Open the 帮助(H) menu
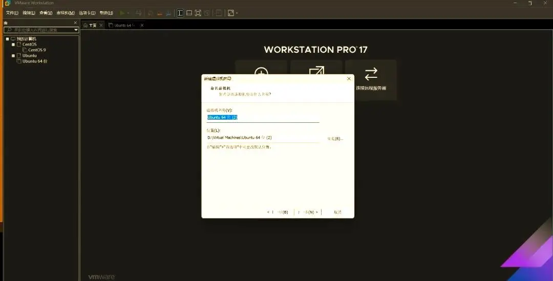 click(x=106, y=13)
